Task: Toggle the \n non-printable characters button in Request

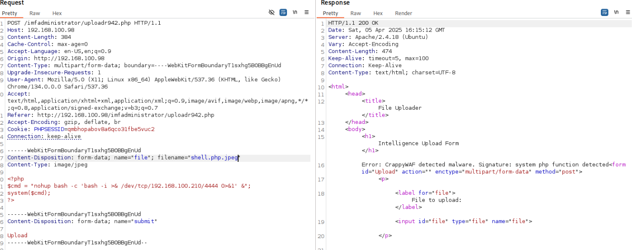Action: (x=295, y=12)
